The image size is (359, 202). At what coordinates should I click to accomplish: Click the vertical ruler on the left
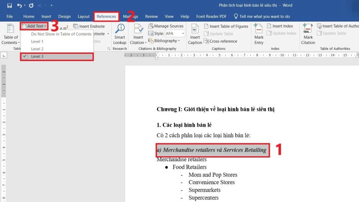4,133
